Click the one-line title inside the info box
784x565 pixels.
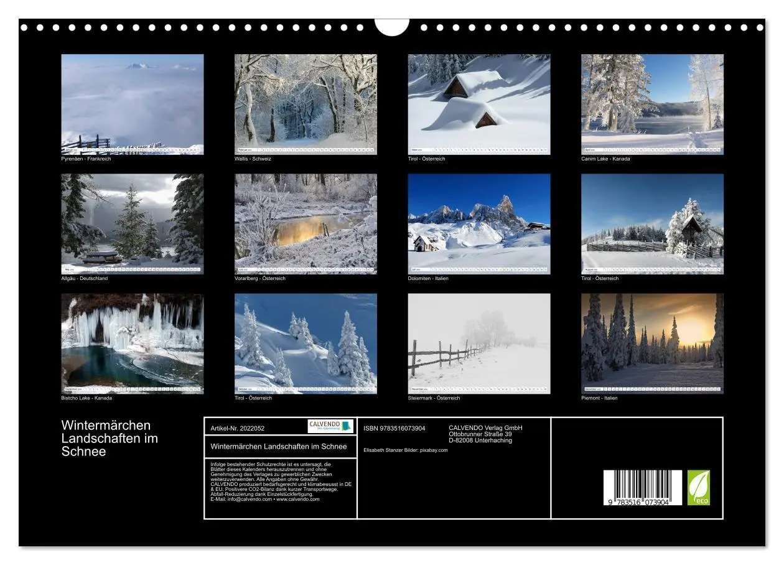coord(279,447)
